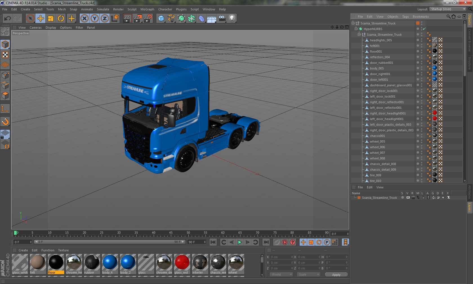Open the deformer objects icon

click(202, 19)
